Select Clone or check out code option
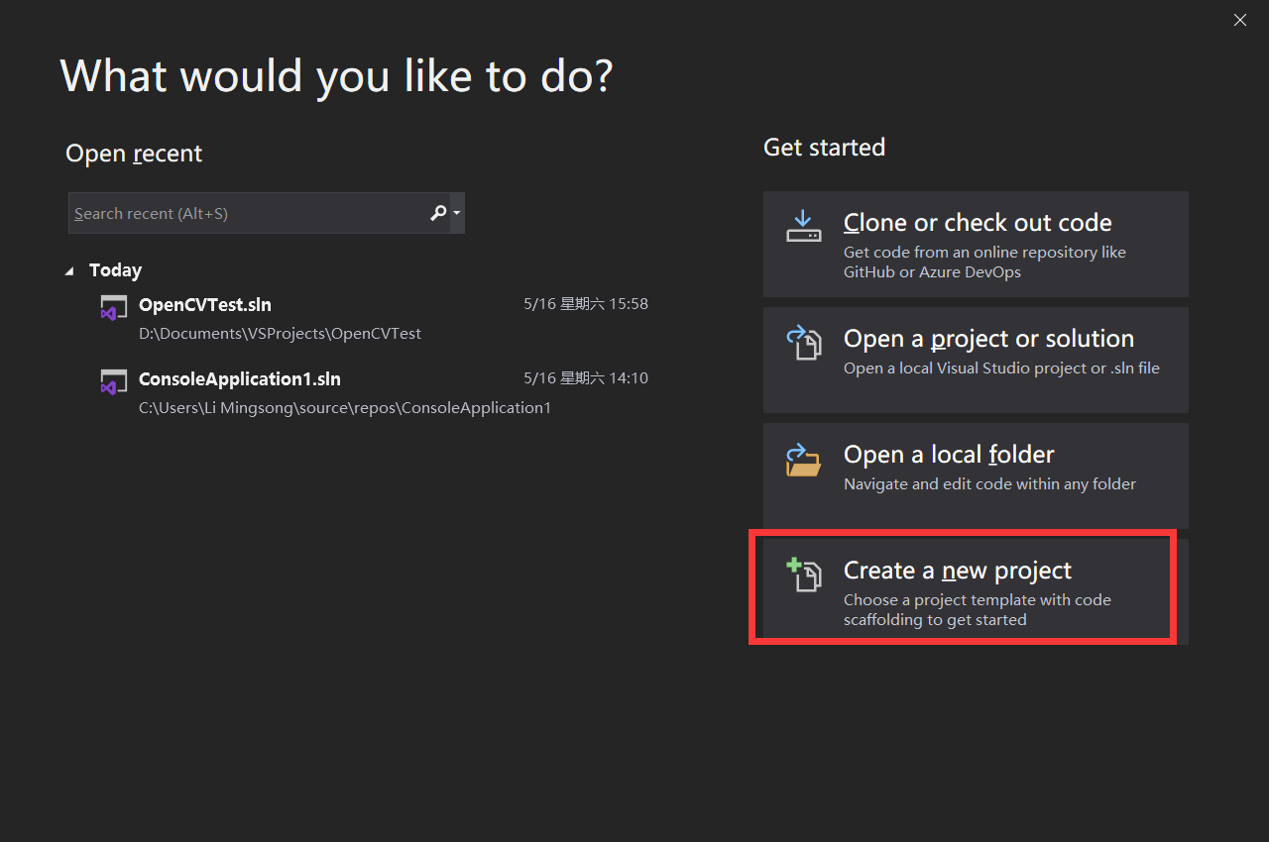 [x=976, y=244]
